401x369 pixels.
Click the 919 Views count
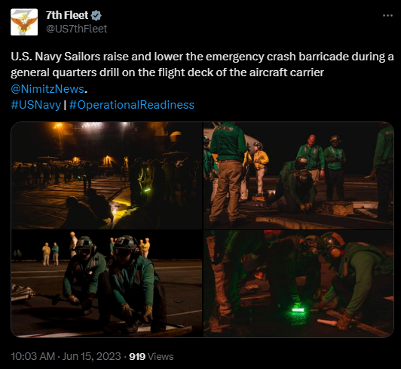pyautogui.click(x=152, y=356)
